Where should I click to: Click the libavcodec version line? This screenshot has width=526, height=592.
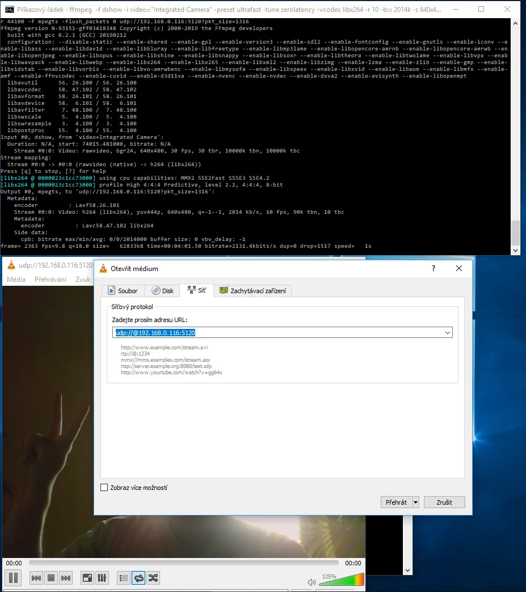72,90
